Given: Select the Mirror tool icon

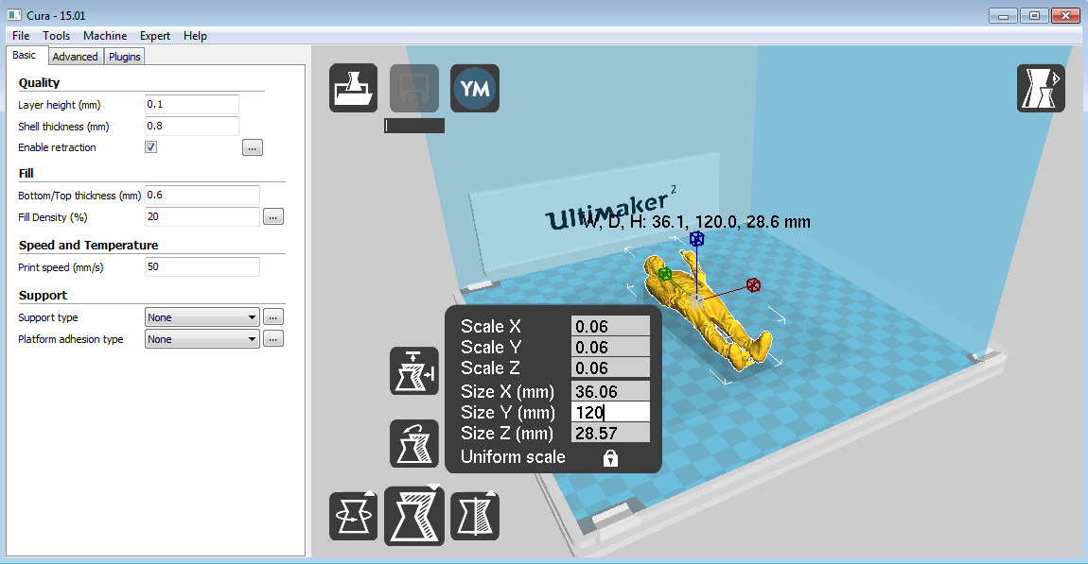Looking at the screenshot, I should coord(474,517).
